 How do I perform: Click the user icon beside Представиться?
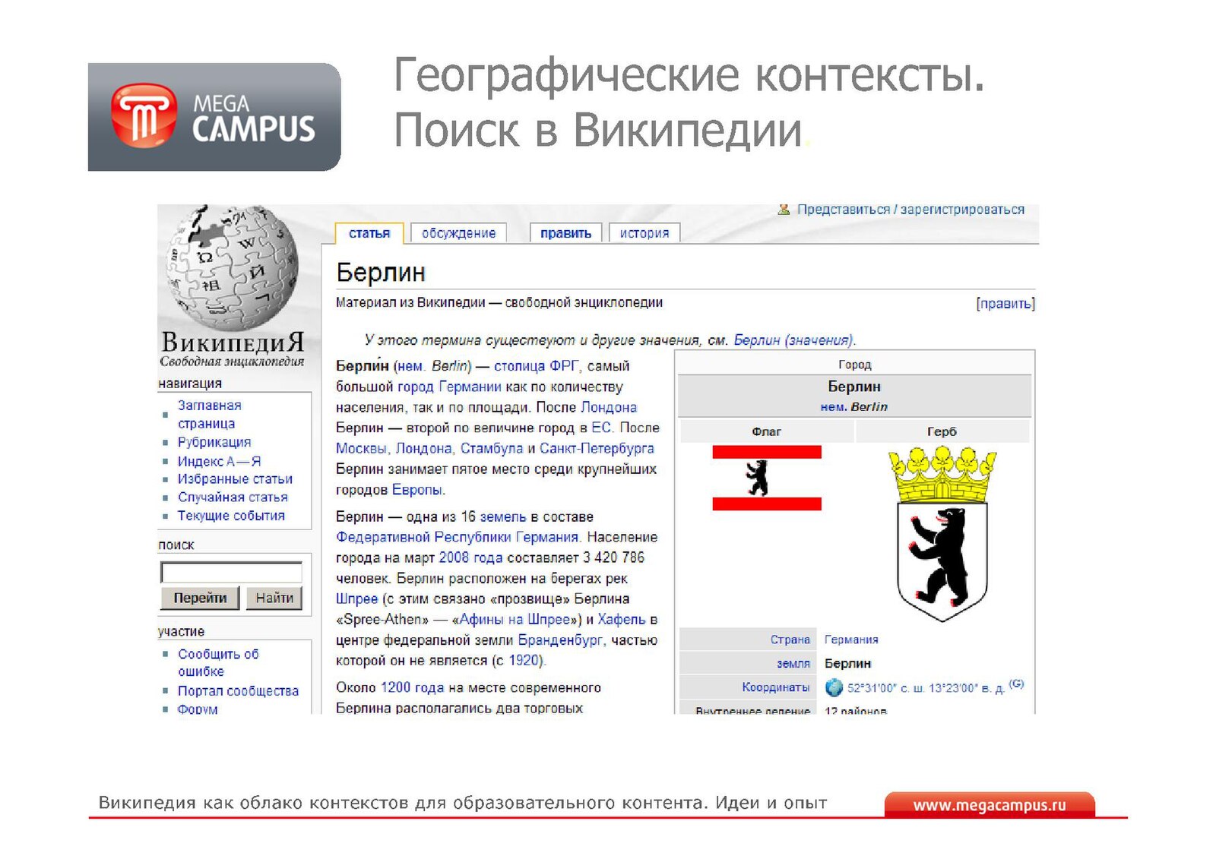pos(784,210)
